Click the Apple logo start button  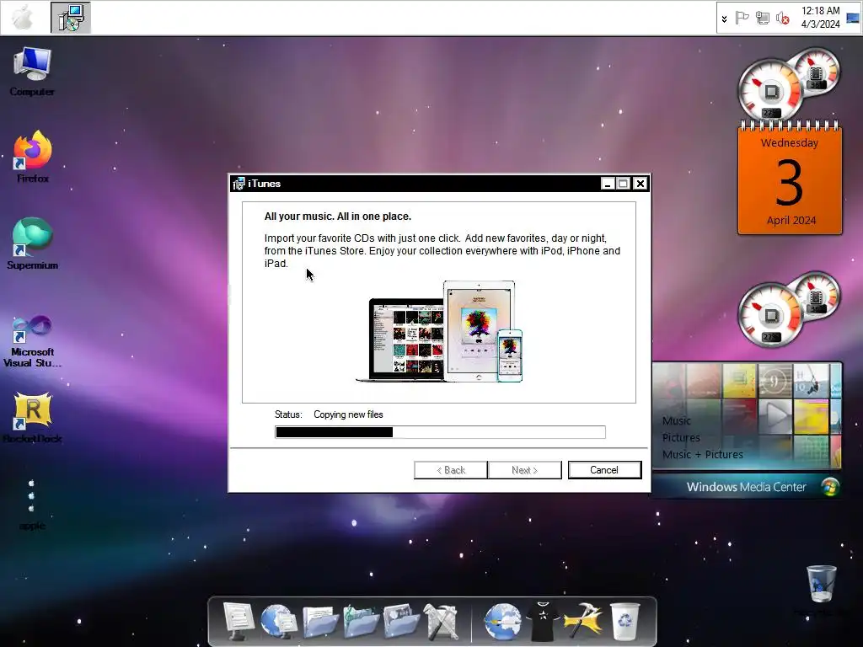tap(23, 18)
